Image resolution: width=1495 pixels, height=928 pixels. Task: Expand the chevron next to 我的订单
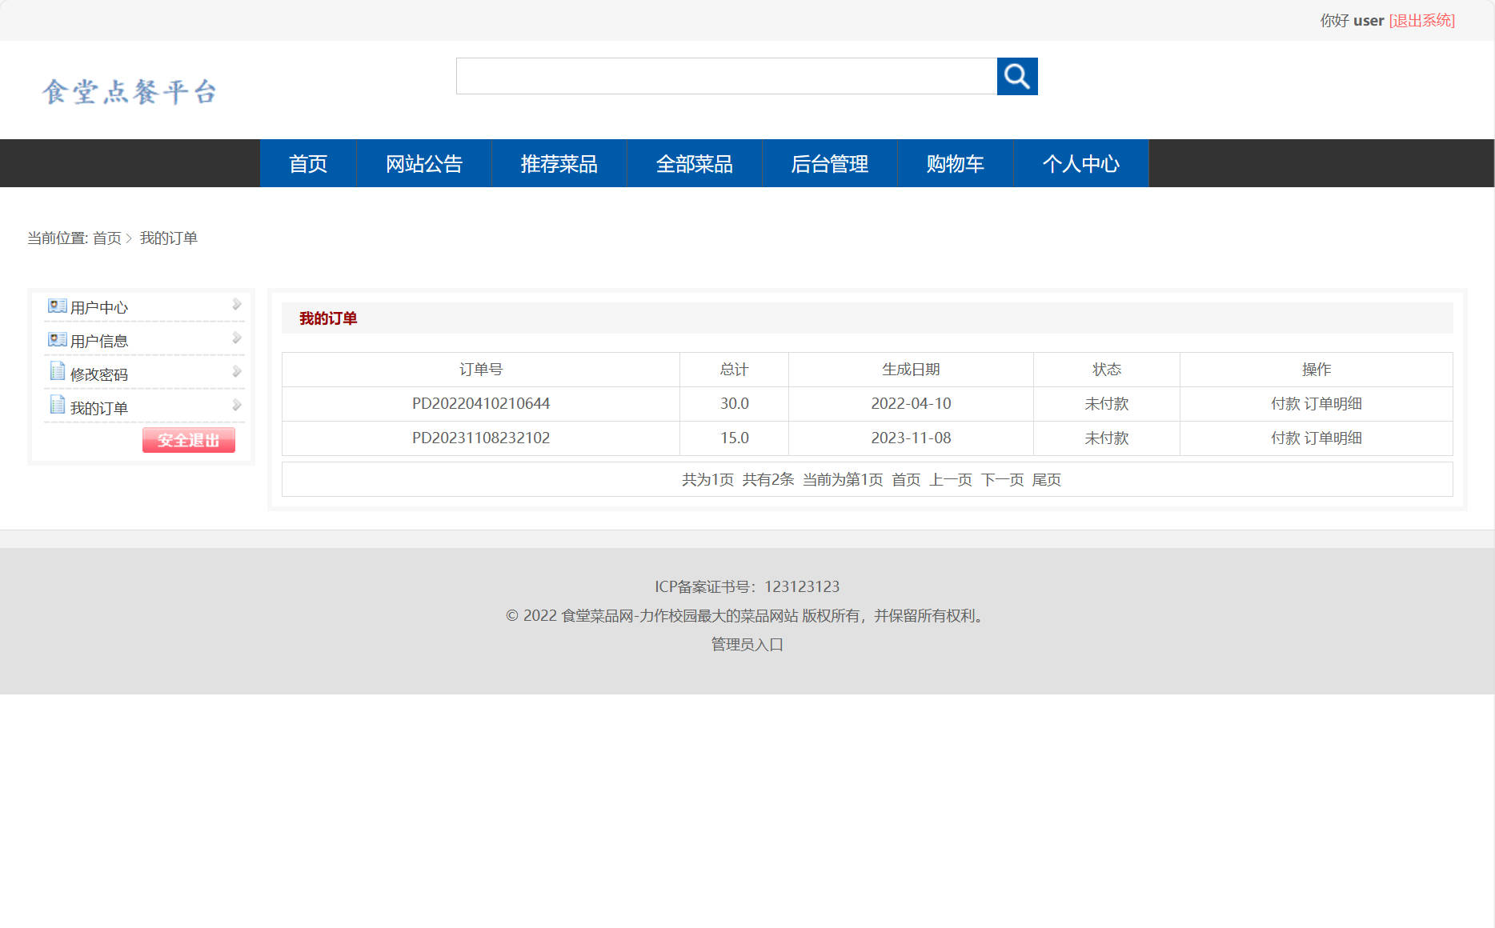(237, 404)
